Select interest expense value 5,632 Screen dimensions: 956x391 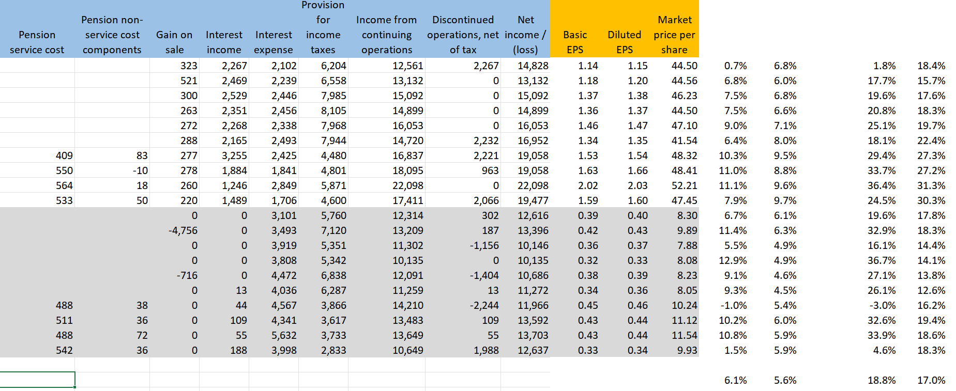point(284,335)
